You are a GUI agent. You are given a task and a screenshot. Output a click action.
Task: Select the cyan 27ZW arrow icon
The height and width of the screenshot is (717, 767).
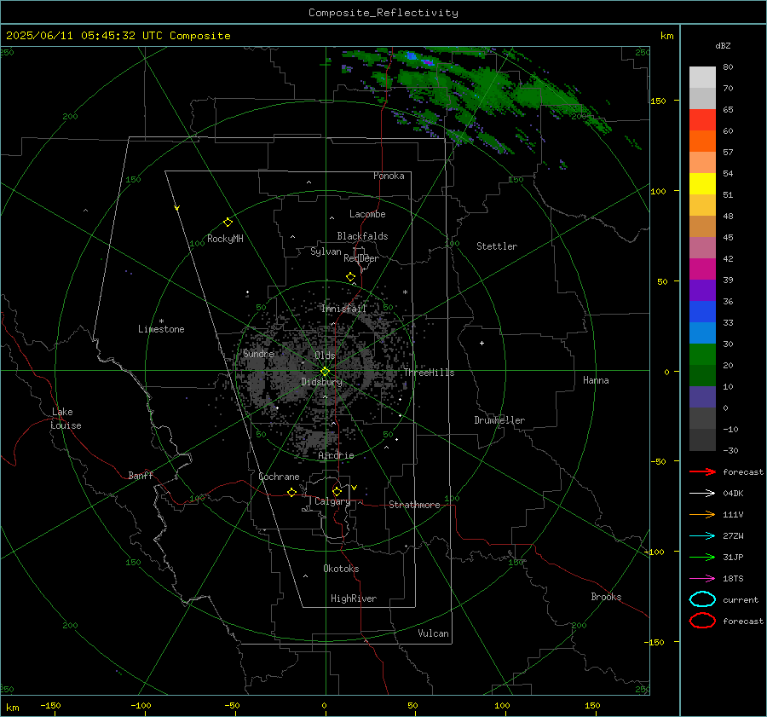(x=702, y=536)
